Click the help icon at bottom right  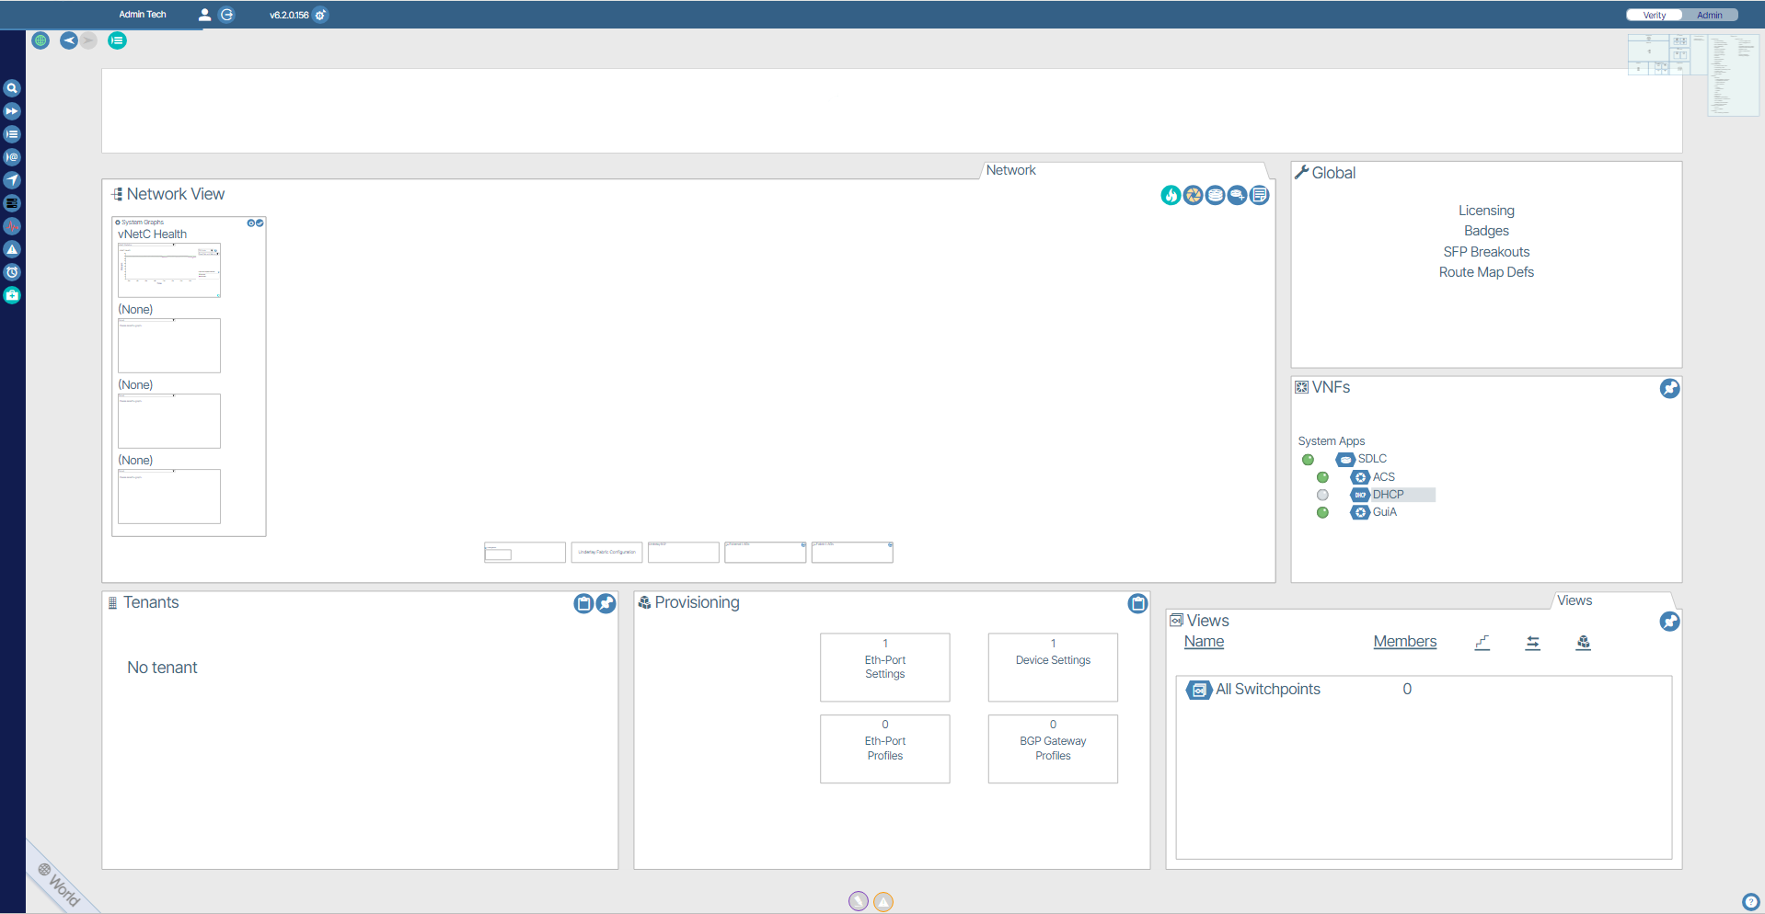[x=1750, y=902]
